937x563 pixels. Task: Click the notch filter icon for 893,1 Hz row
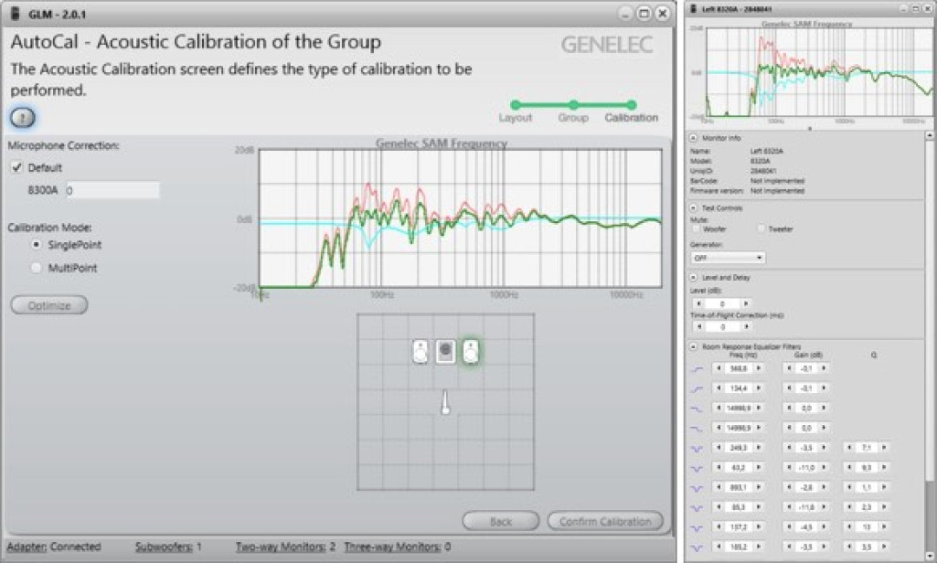coord(697,488)
